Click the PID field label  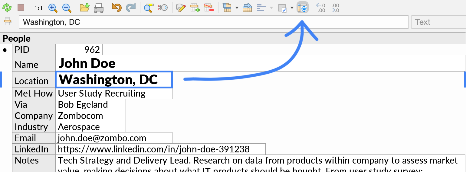point(34,49)
